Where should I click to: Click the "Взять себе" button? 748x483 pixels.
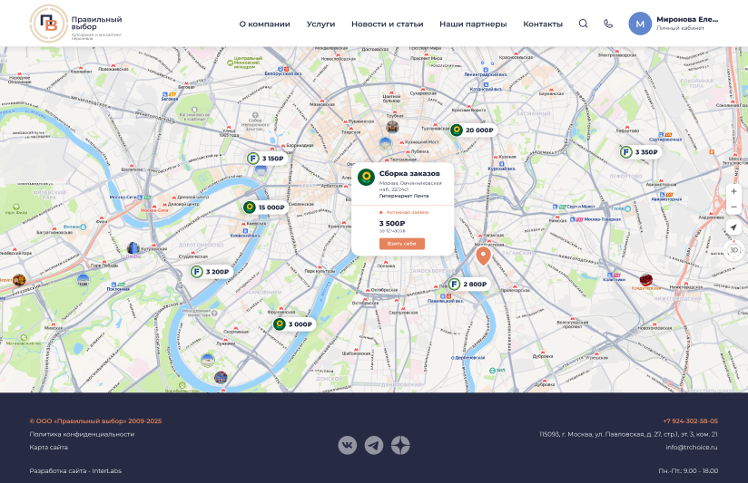click(x=401, y=244)
